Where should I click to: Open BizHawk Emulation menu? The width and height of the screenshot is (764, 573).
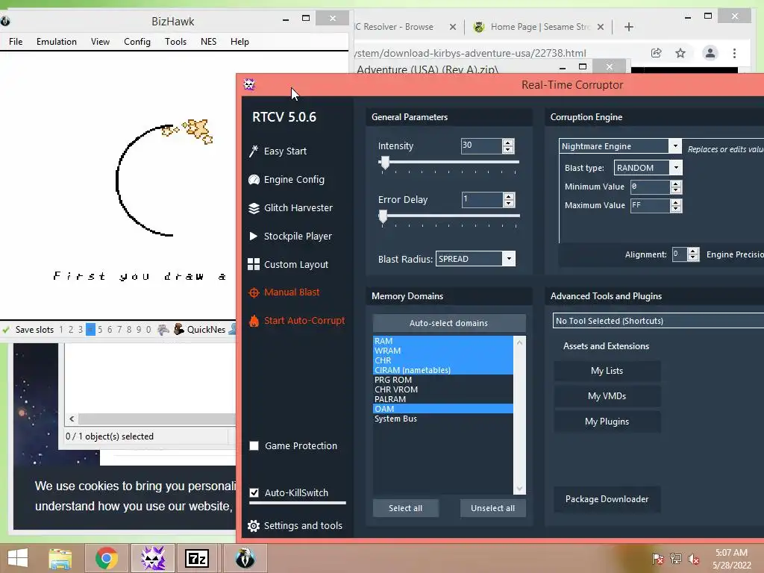tap(57, 42)
